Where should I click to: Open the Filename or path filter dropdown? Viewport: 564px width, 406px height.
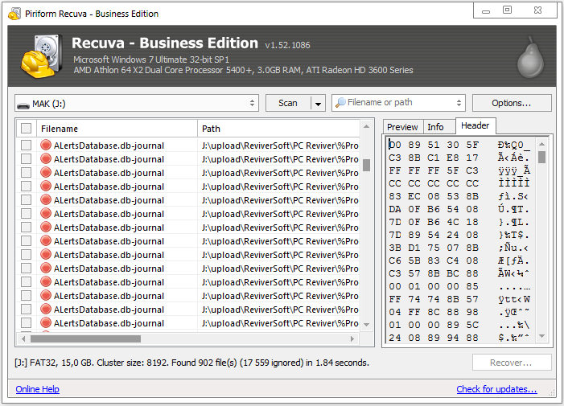pos(459,103)
